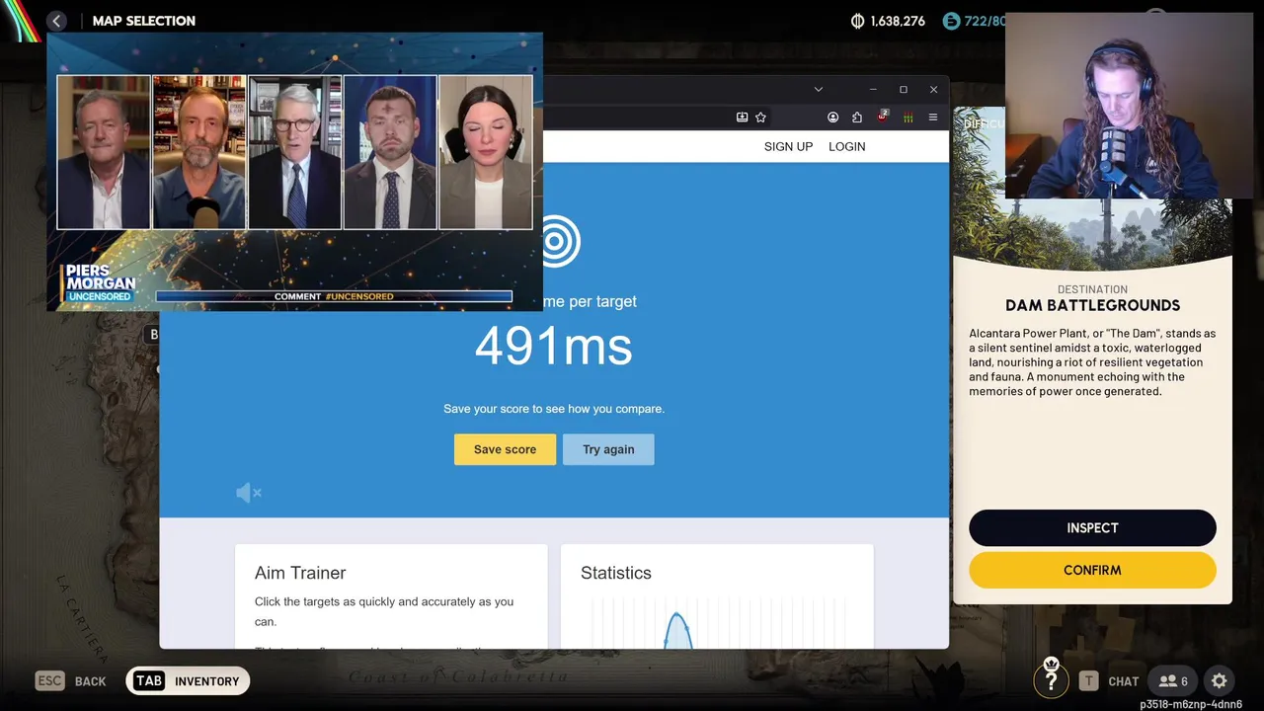Click the Statistics distribution chart
Screen dimensions: 1264x711
[717, 623]
